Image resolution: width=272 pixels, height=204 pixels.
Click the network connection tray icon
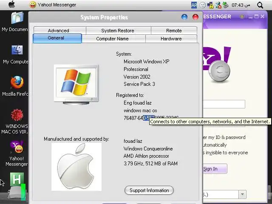point(218,5)
